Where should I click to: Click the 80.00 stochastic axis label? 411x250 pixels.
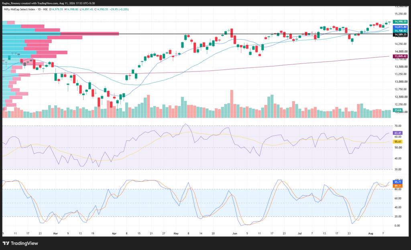(x=398, y=189)
